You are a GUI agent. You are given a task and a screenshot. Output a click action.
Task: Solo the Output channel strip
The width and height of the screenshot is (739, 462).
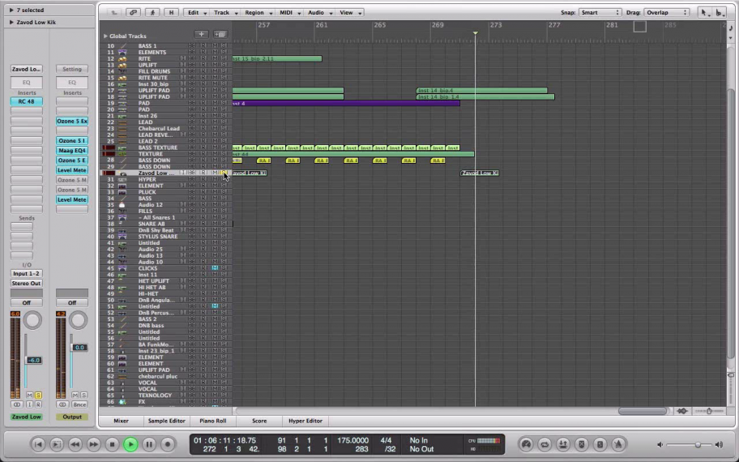83,395
